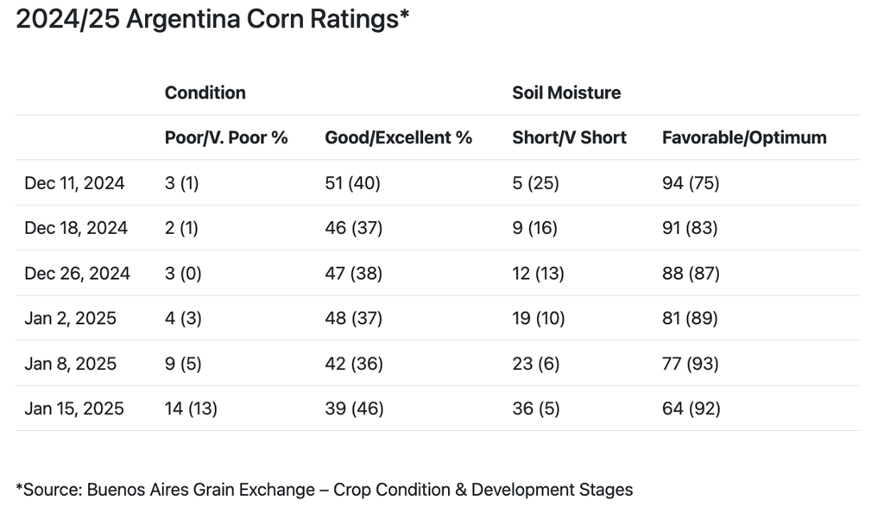Select the Favorable/Optimum column header
Screen dimensions: 884x507
[x=743, y=137]
